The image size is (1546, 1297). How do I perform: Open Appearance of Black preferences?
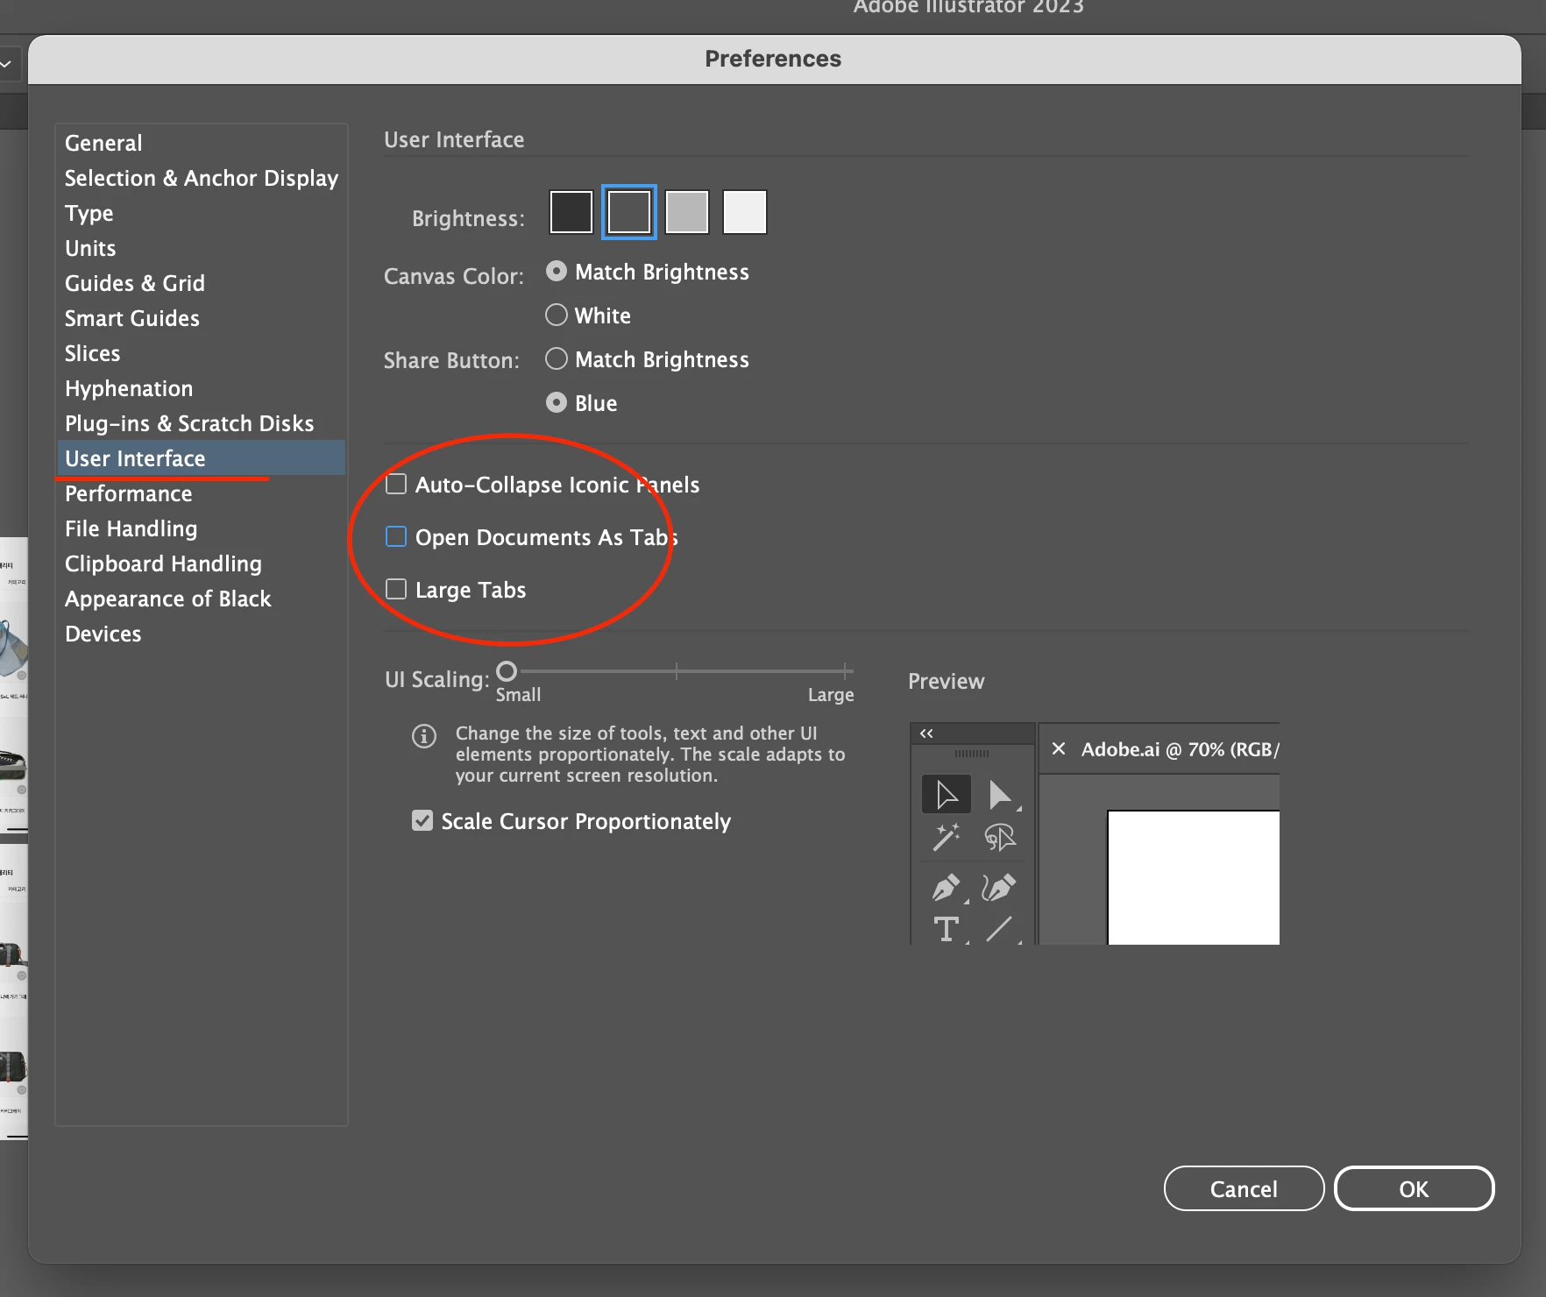pos(201,599)
